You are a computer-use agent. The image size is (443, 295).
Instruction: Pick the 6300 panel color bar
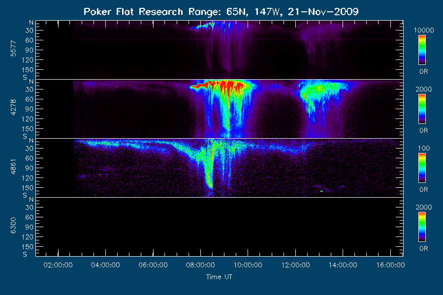pos(422,227)
